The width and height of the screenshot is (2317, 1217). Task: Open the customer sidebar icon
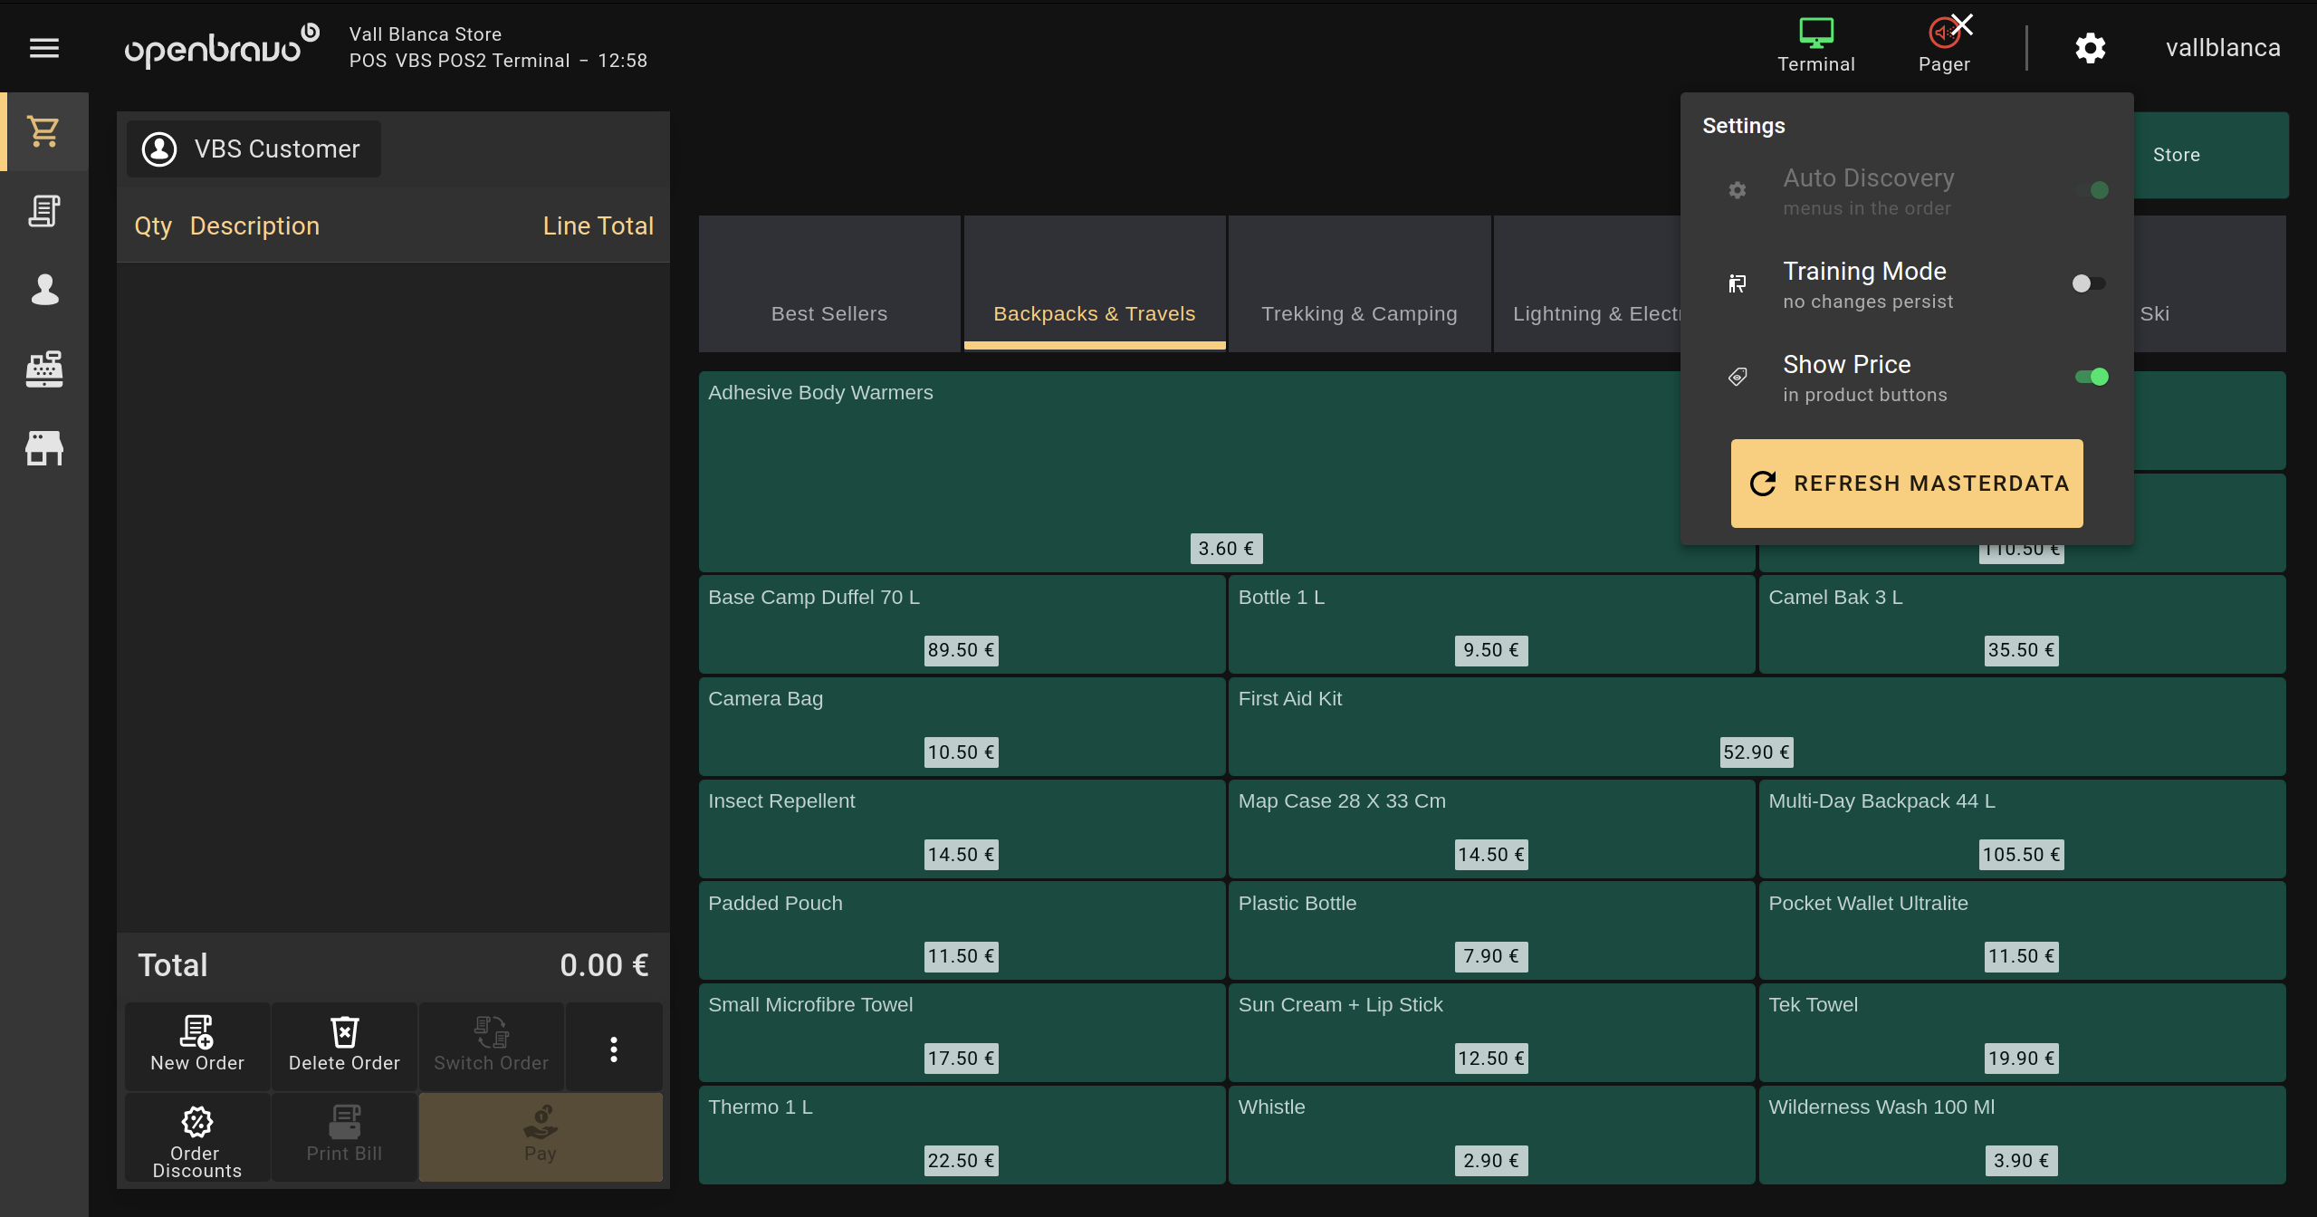[x=43, y=290]
